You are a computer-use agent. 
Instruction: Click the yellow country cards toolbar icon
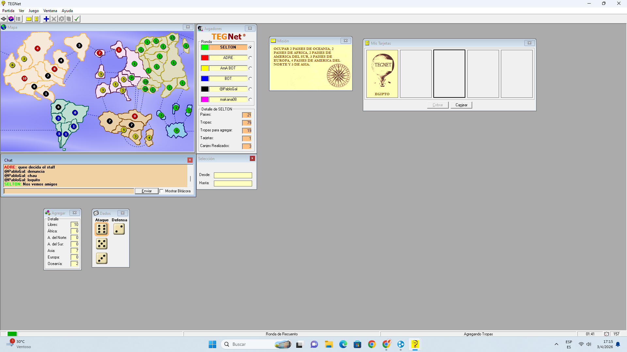(37, 19)
